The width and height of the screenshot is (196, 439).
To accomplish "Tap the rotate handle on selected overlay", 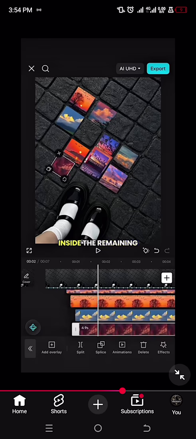I will (64, 180).
